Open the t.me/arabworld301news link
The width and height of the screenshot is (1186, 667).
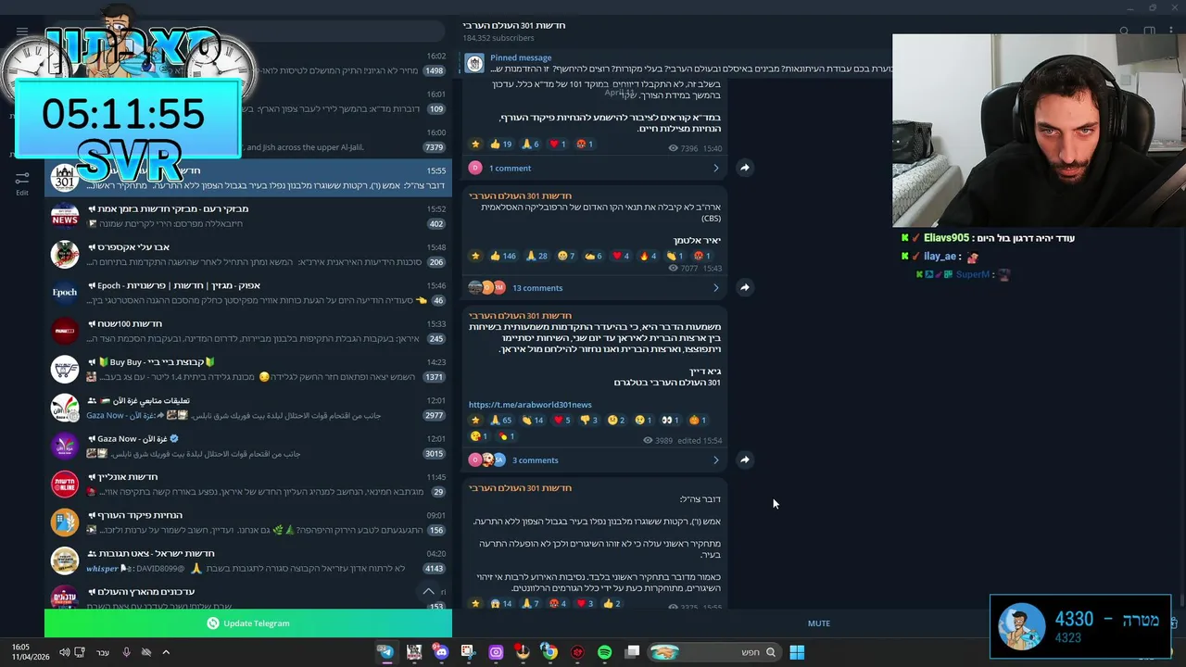(x=529, y=405)
